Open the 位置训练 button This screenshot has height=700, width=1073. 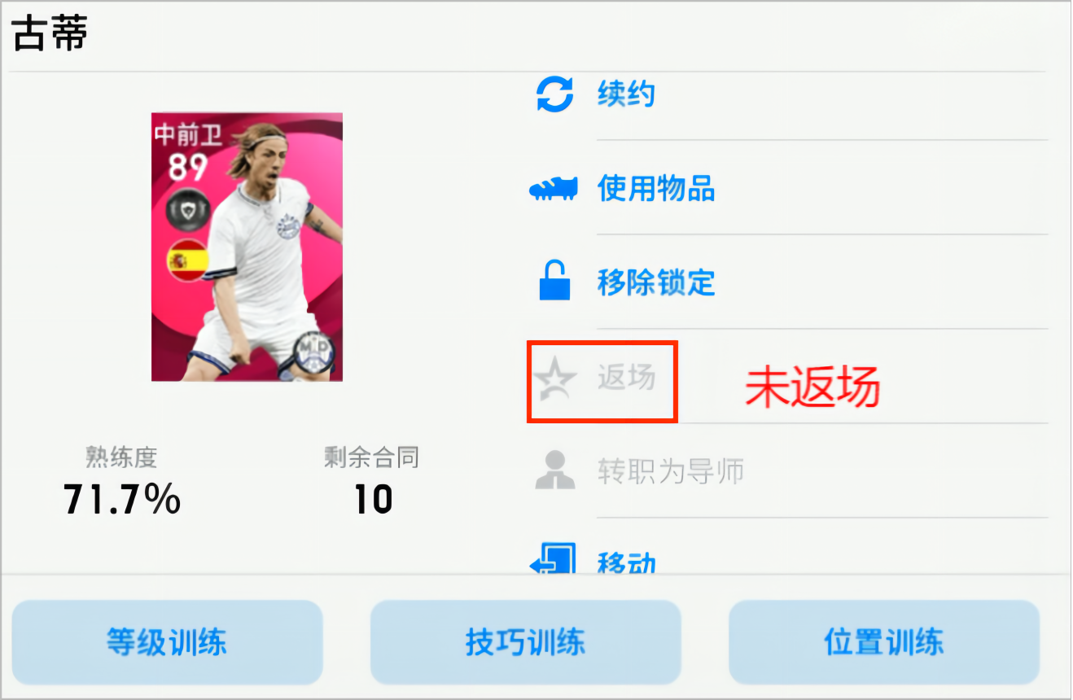point(883,642)
